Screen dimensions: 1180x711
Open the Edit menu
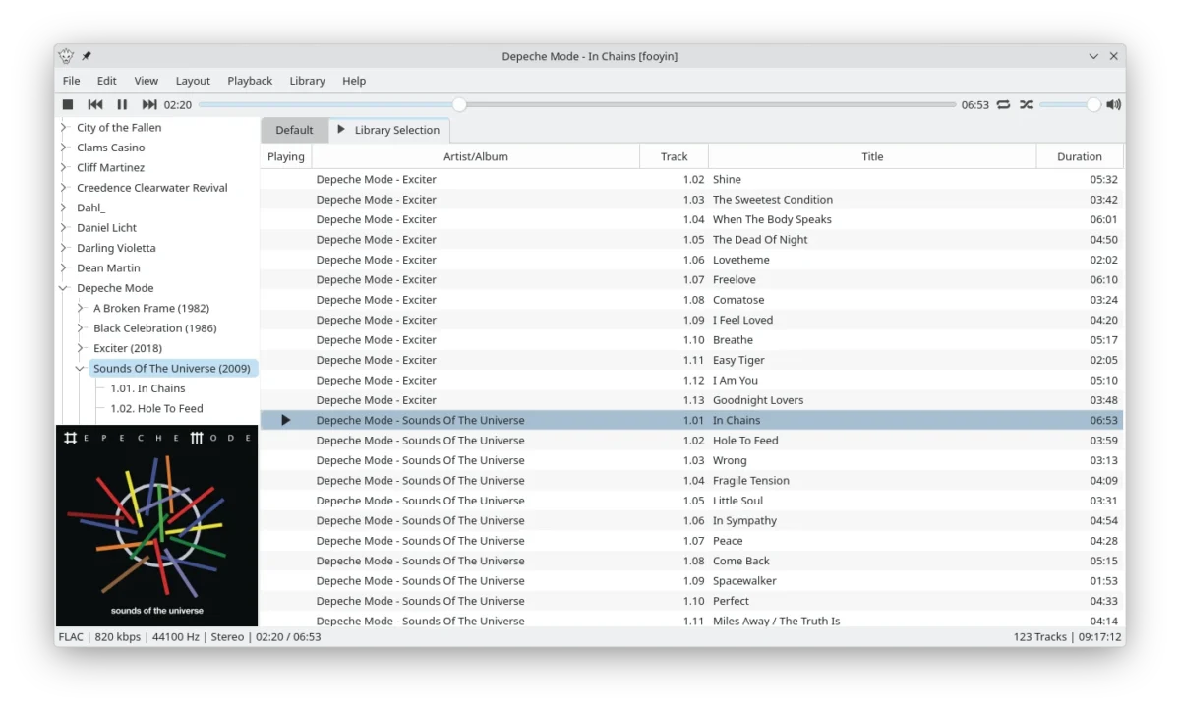pos(107,81)
